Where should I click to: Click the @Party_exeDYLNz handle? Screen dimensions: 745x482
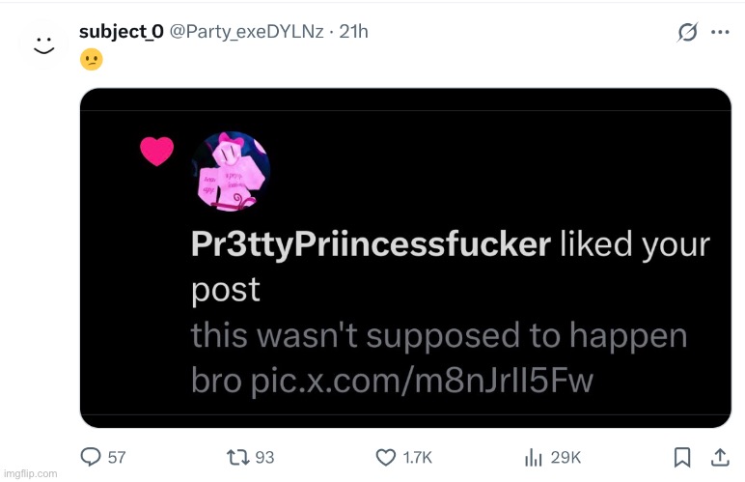tap(246, 32)
